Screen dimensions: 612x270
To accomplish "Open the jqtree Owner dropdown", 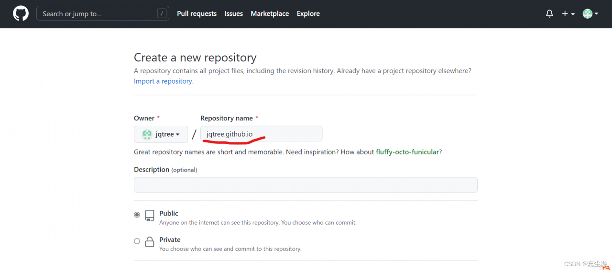I will (x=161, y=134).
